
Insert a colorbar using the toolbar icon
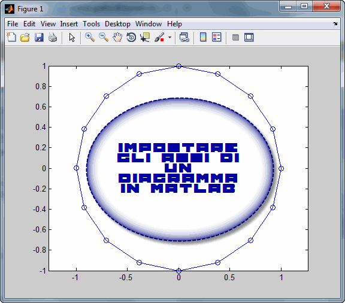[203, 37]
